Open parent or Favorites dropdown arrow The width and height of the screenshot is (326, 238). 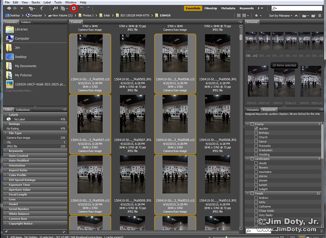22,8
